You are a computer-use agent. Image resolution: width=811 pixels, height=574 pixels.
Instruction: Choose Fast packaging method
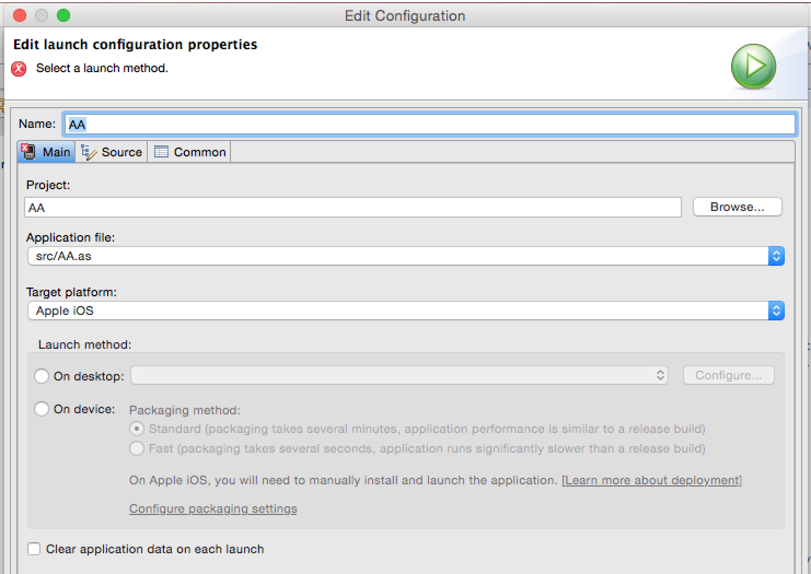pyautogui.click(x=137, y=448)
